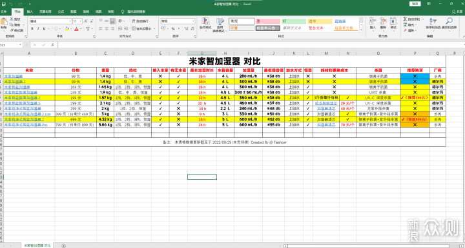Toggle Underline formatting

44,29
